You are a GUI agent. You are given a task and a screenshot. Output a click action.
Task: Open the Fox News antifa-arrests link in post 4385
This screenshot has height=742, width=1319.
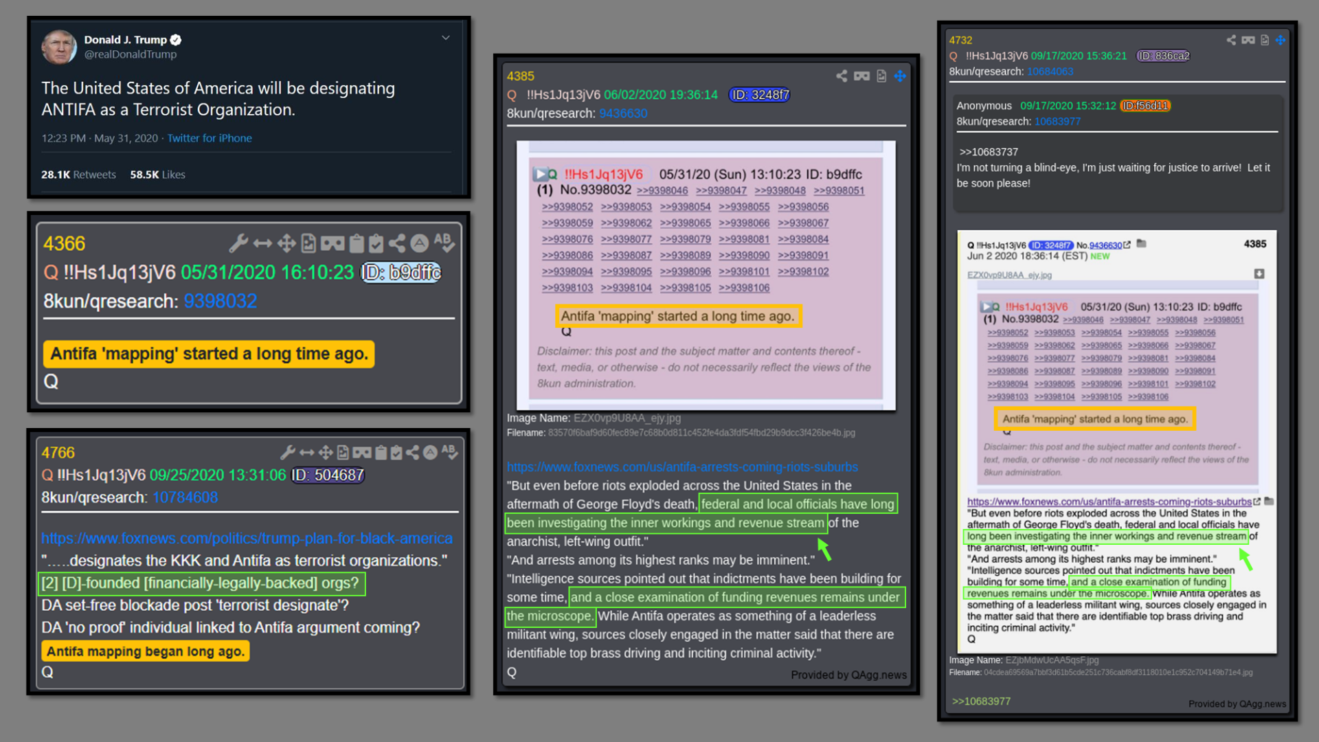point(682,467)
